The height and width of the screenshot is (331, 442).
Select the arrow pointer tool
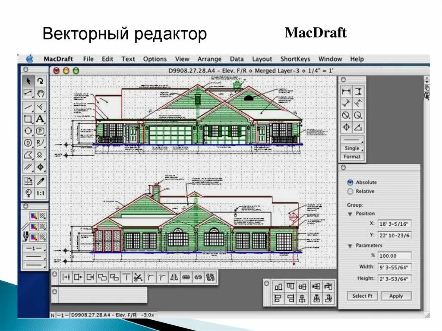coord(28,82)
